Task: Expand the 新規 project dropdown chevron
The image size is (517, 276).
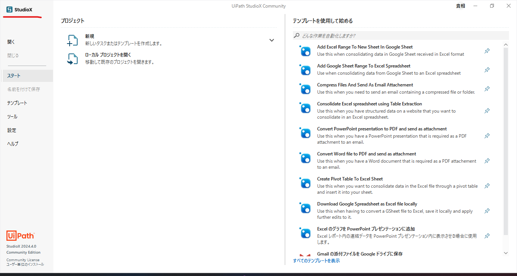Action: click(x=271, y=40)
